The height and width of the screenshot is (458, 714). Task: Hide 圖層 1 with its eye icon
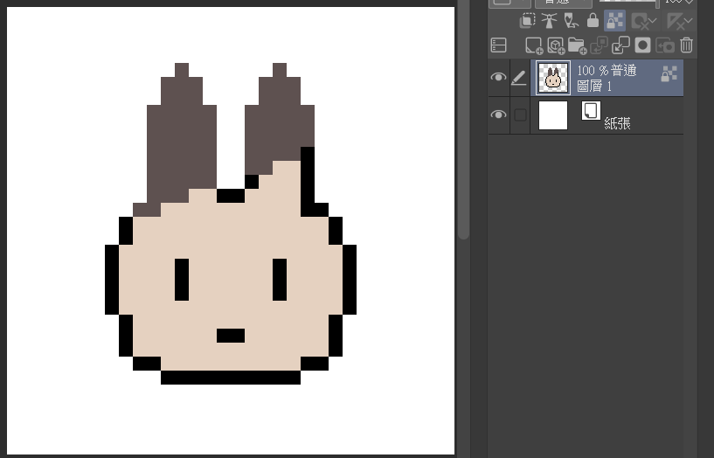pyautogui.click(x=498, y=77)
